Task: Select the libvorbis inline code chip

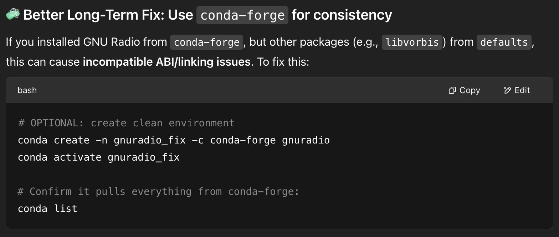Action: tap(412, 42)
